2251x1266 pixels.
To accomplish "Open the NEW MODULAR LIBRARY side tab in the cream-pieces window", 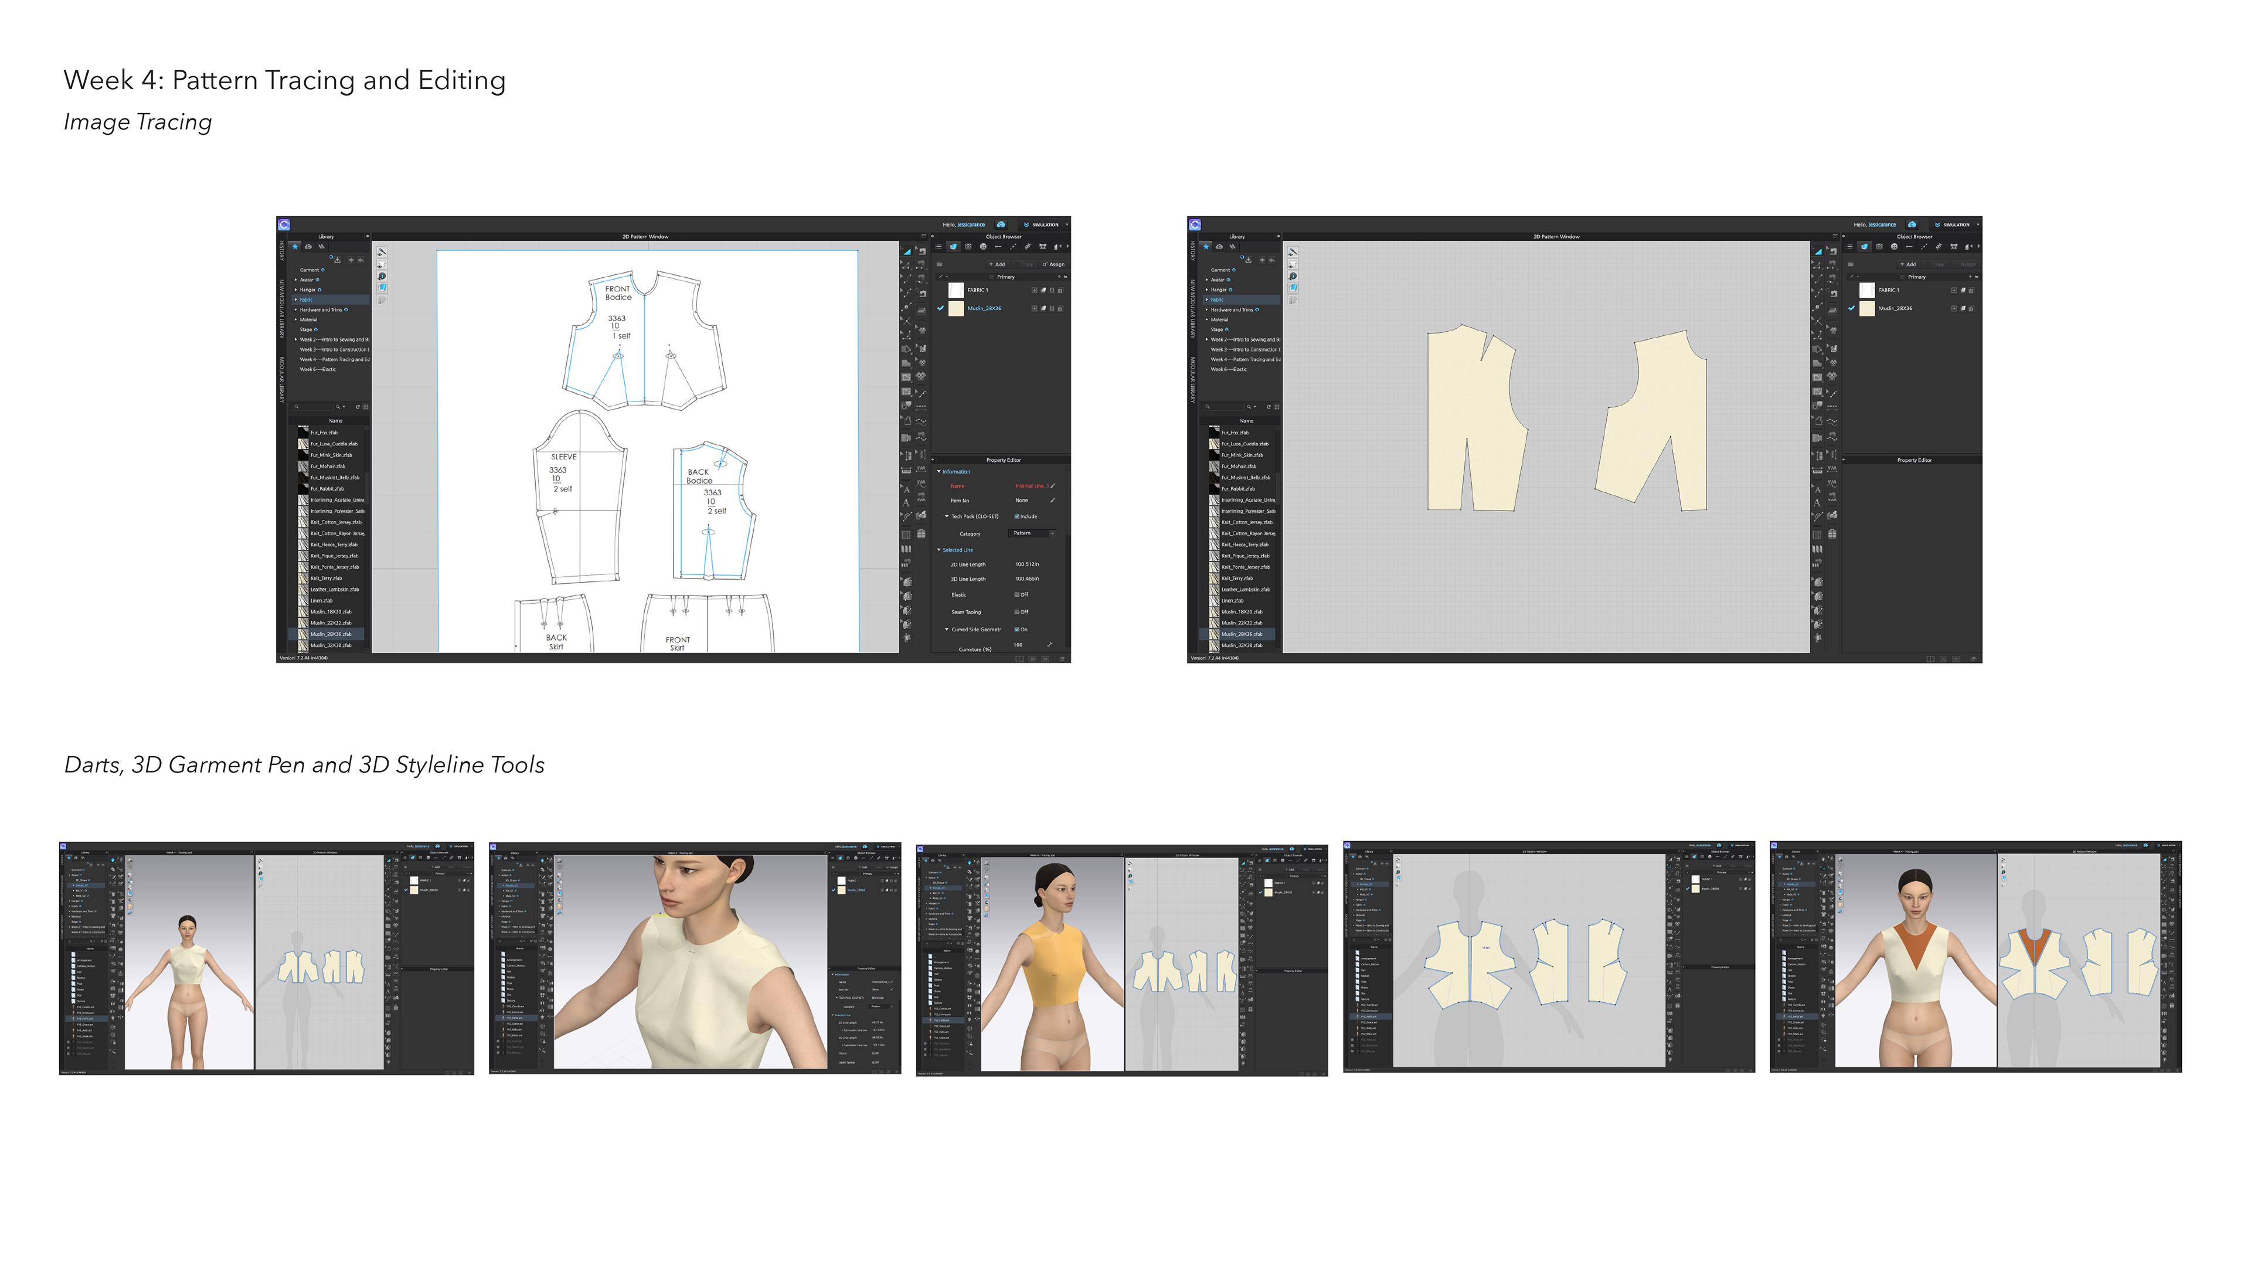I will coord(1192,308).
